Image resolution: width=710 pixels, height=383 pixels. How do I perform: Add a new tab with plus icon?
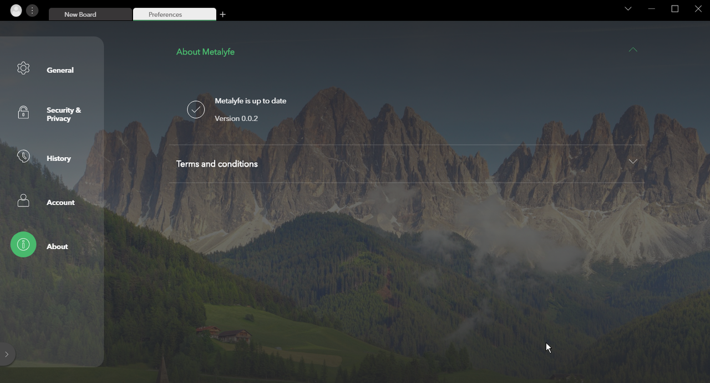pyautogui.click(x=222, y=14)
